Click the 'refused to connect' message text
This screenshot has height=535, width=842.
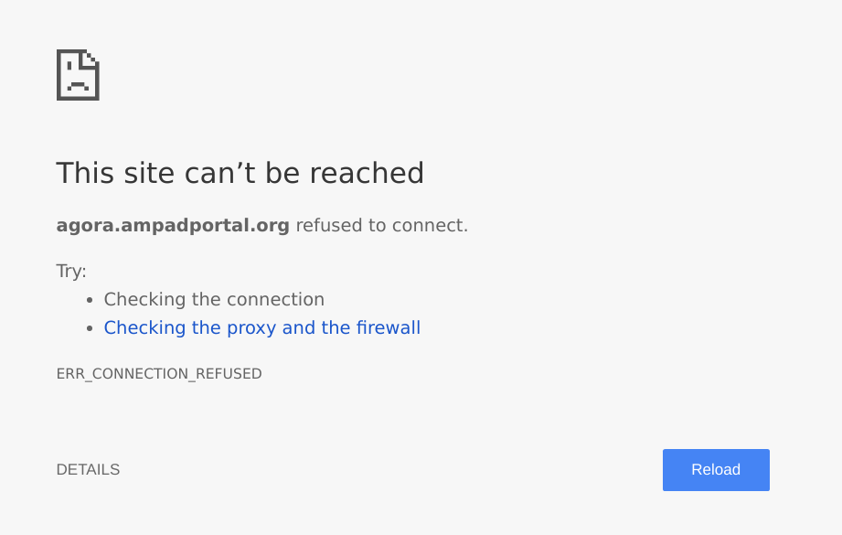click(380, 225)
